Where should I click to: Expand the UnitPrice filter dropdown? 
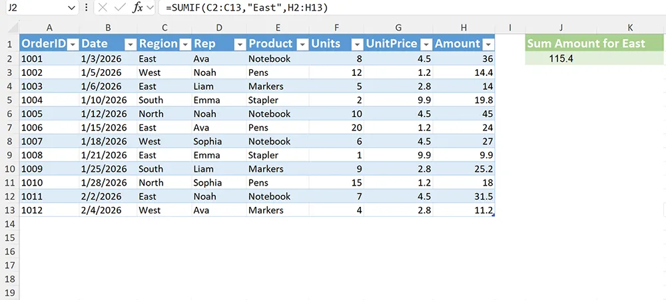point(425,44)
